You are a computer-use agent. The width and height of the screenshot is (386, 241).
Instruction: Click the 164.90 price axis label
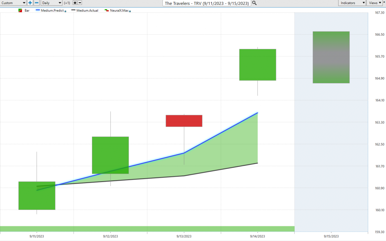pos(379,78)
